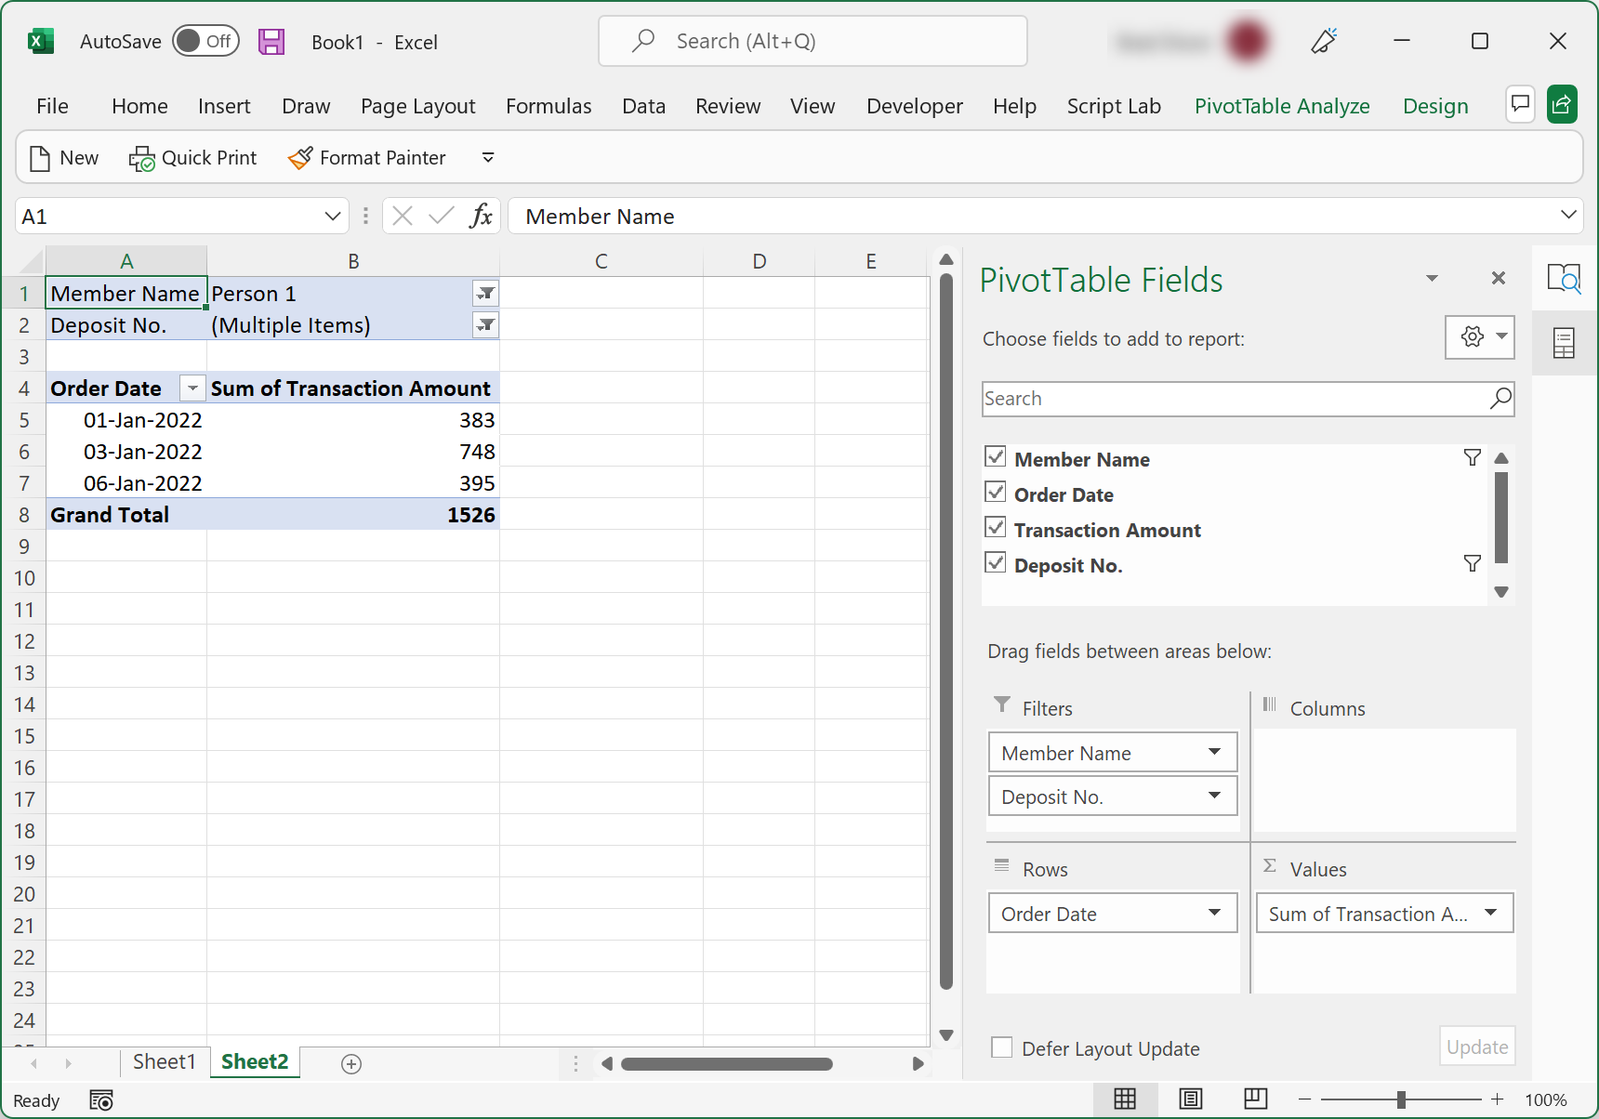1599x1119 pixels.
Task: Click zoom in plus button
Action: pyautogui.click(x=1497, y=1099)
